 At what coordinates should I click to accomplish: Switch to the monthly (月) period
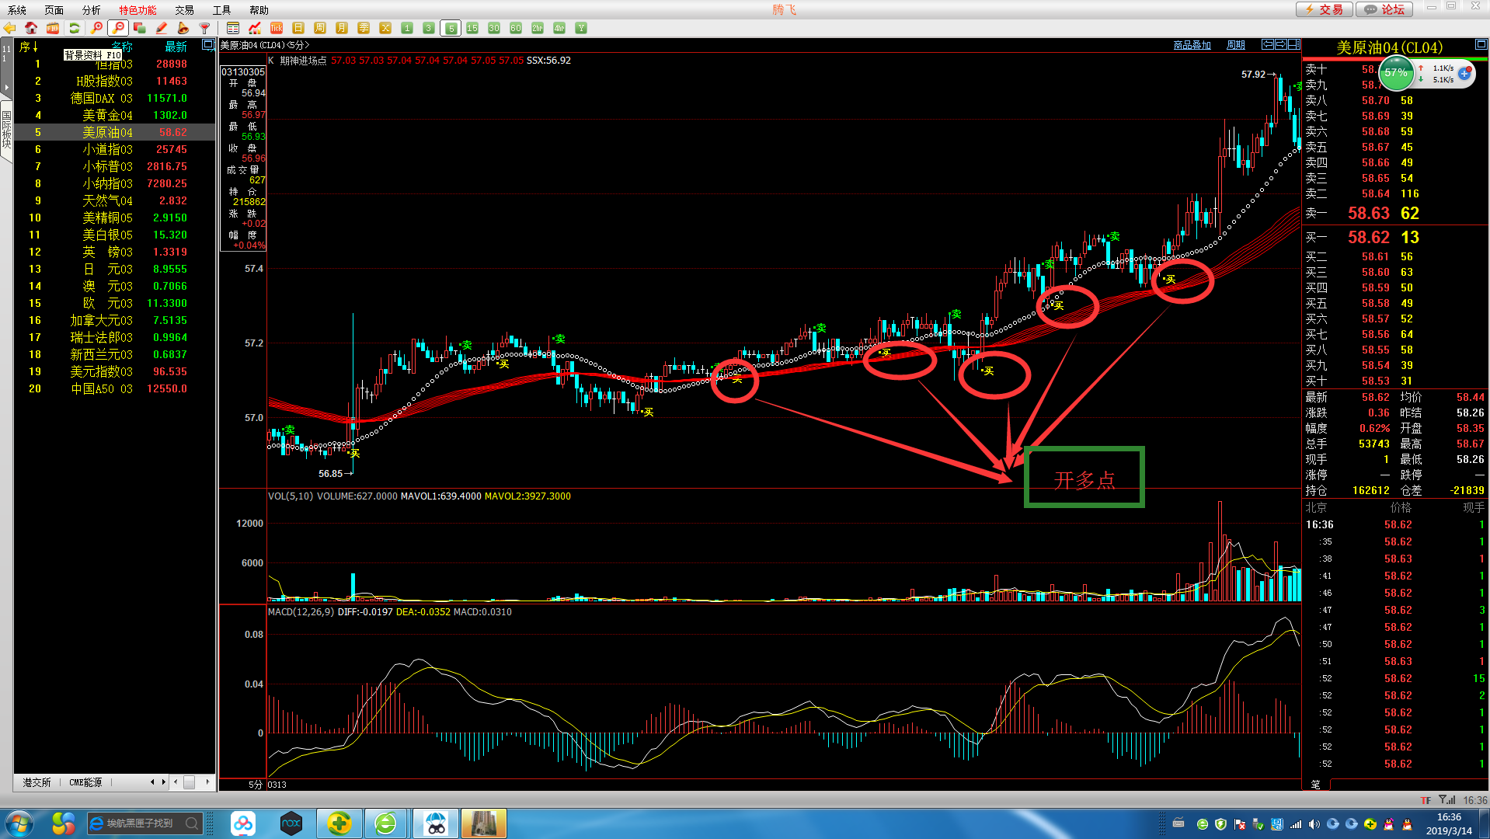342,28
